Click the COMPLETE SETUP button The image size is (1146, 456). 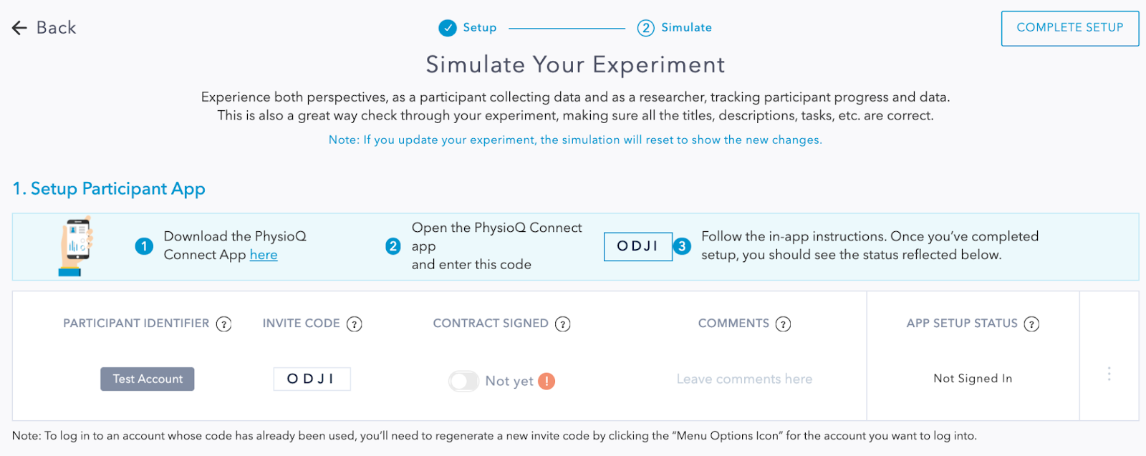coord(1070,29)
